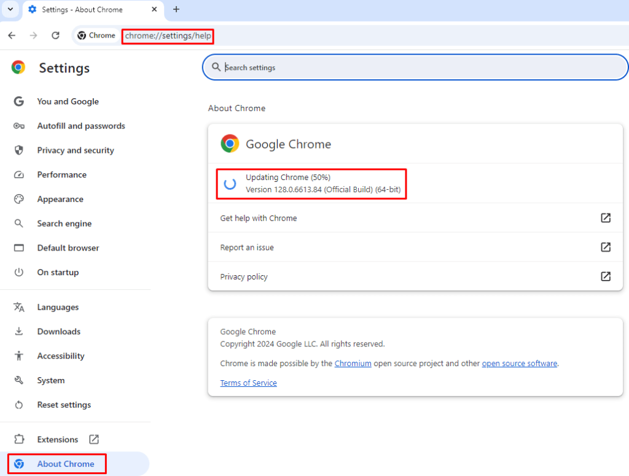The width and height of the screenshot is (629, 476).
Task: Open Performance settings
Action: 62,175
